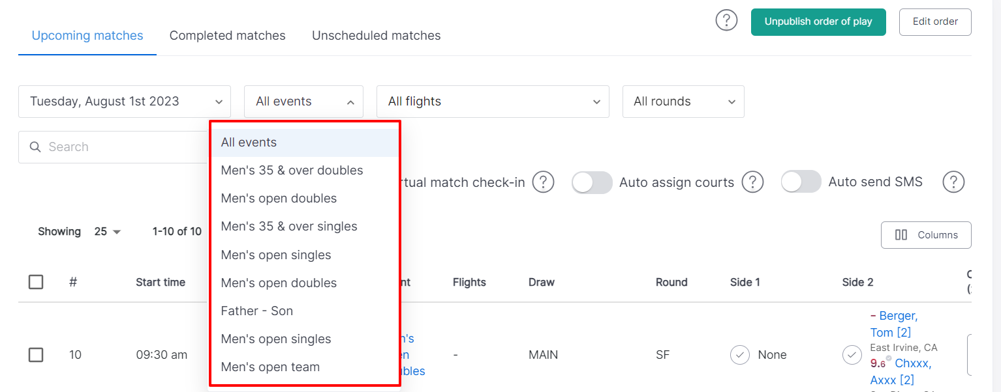The height and width of the screenshot is (392, 1001).
Task: Choose the Men's open team event
Action: 305,367
